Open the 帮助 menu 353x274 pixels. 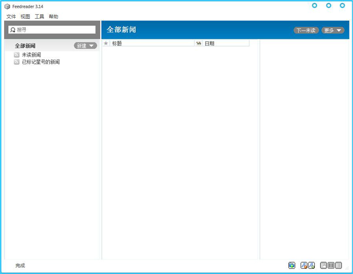54,16
